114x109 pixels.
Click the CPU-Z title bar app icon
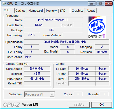coord(4,3)
